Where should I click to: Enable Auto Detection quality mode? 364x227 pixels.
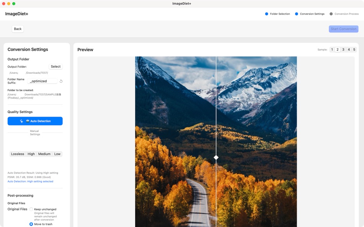pos(35,121)
